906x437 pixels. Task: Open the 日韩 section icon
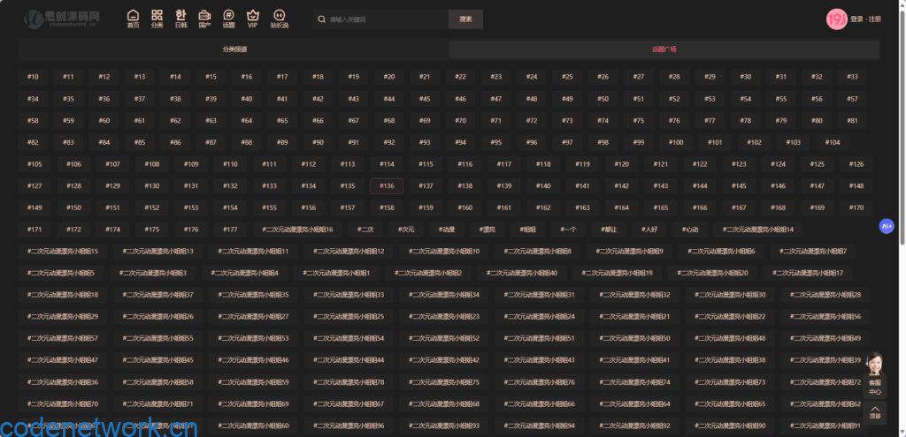(x=180, y=19)
